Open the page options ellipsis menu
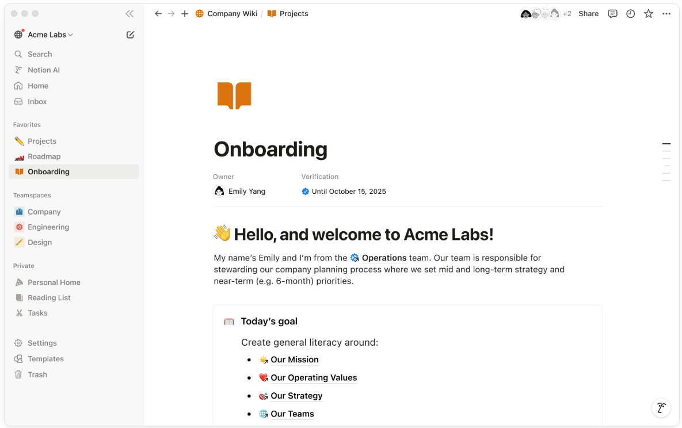Viewport: 682px width, 428px height. pos(666,13)
